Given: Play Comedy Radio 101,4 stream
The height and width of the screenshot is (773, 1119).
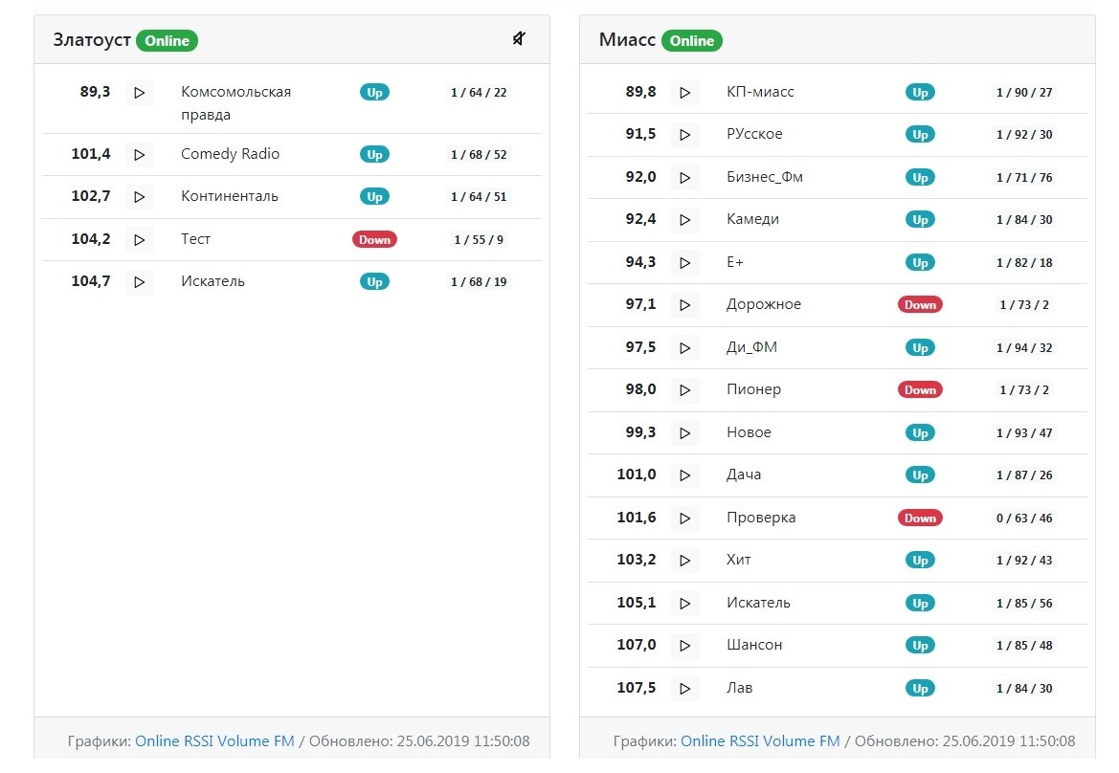Looking at the screenshot, I should (140, 154).
